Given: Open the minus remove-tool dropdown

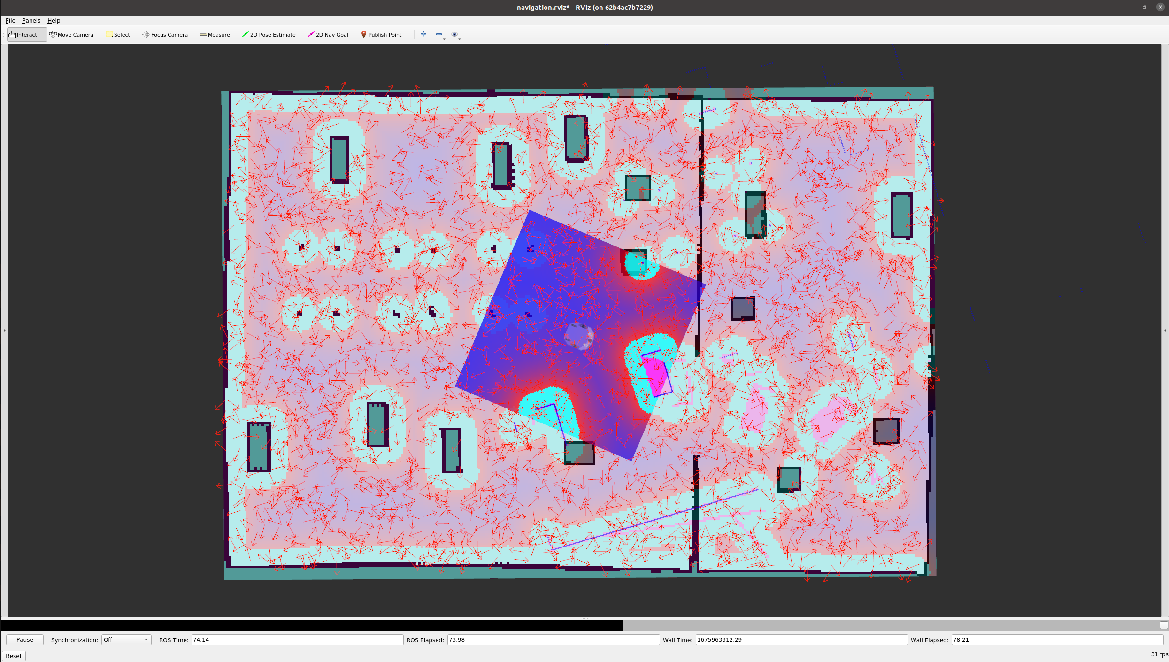Looking at the screenshot, I should (x=440, y=35).
